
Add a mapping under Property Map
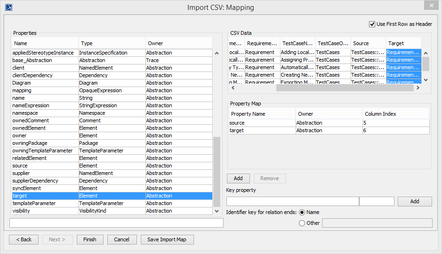[x=238, y=178]
